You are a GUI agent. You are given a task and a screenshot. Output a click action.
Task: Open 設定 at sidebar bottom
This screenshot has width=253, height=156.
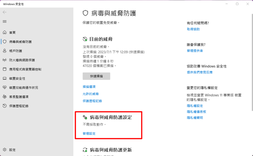(12, 150)
